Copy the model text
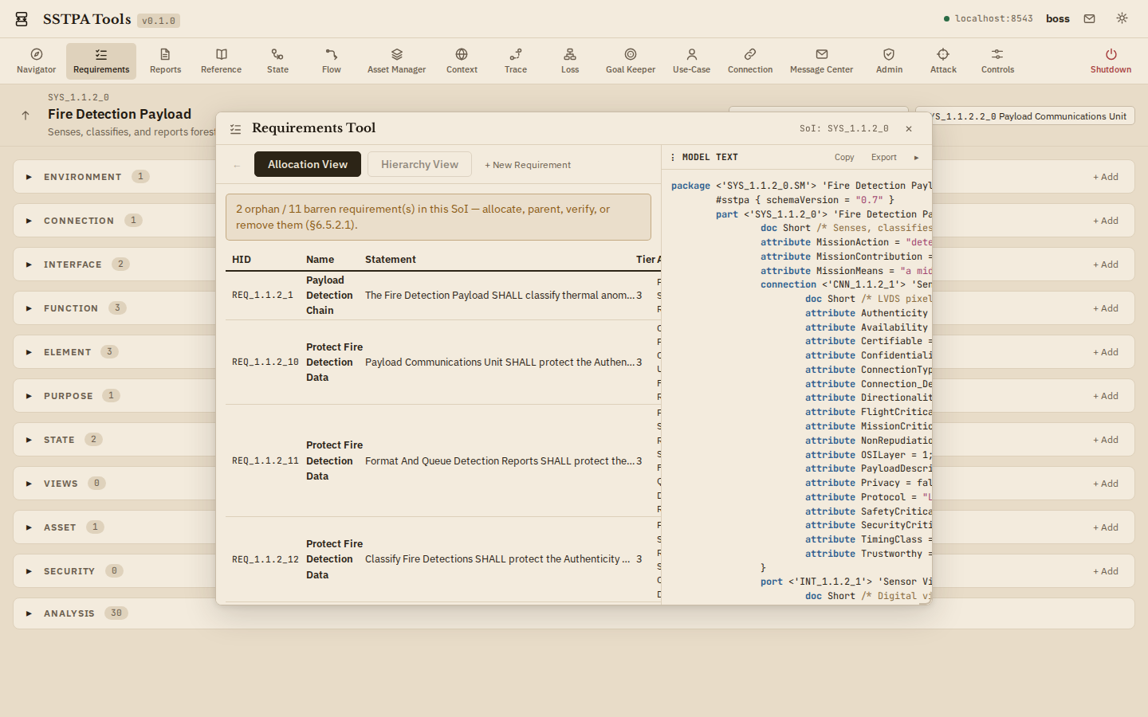Image resolution: width=1148 pixels, height=717 pixels. tap(844, 157)
